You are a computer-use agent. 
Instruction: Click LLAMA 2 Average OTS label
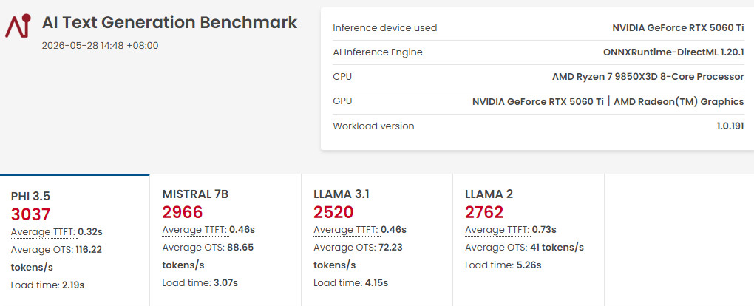(x=497, y=248)
